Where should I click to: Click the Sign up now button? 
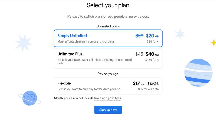108,110
